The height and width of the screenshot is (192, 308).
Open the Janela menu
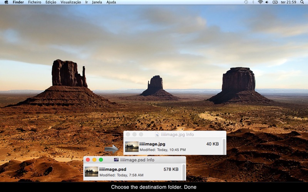coord(97,2)
